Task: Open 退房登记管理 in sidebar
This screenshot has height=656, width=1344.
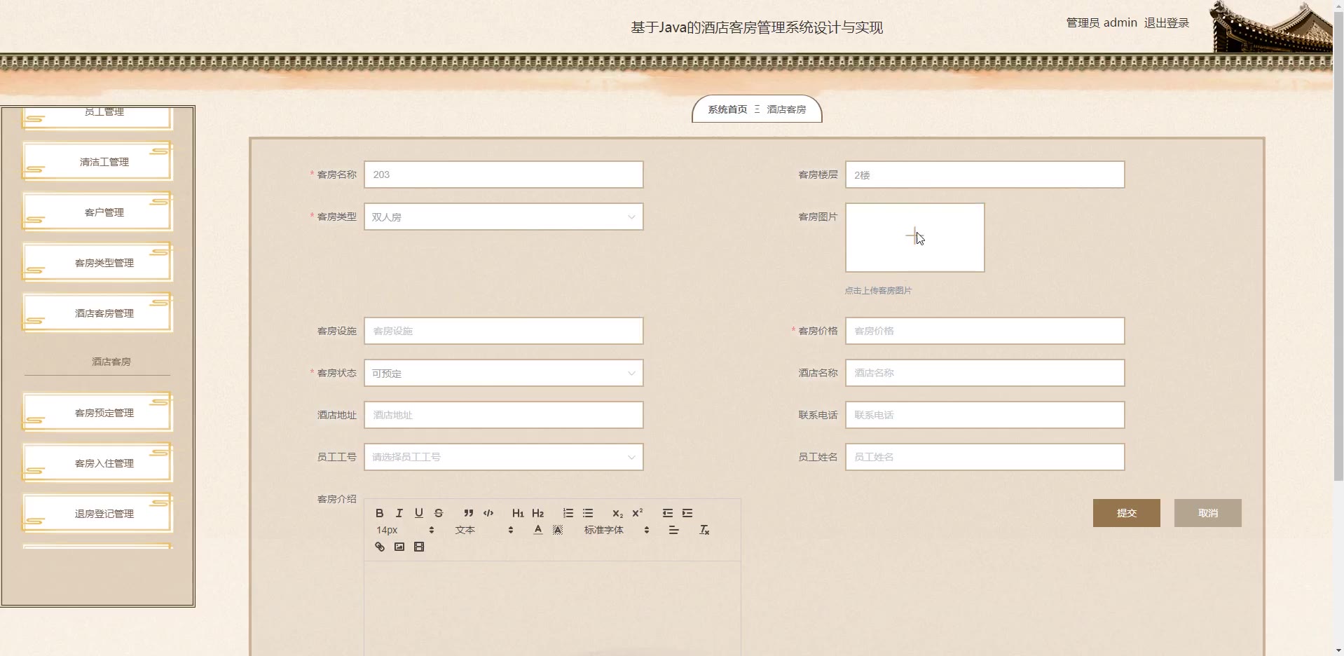Action: pos(98,514)
